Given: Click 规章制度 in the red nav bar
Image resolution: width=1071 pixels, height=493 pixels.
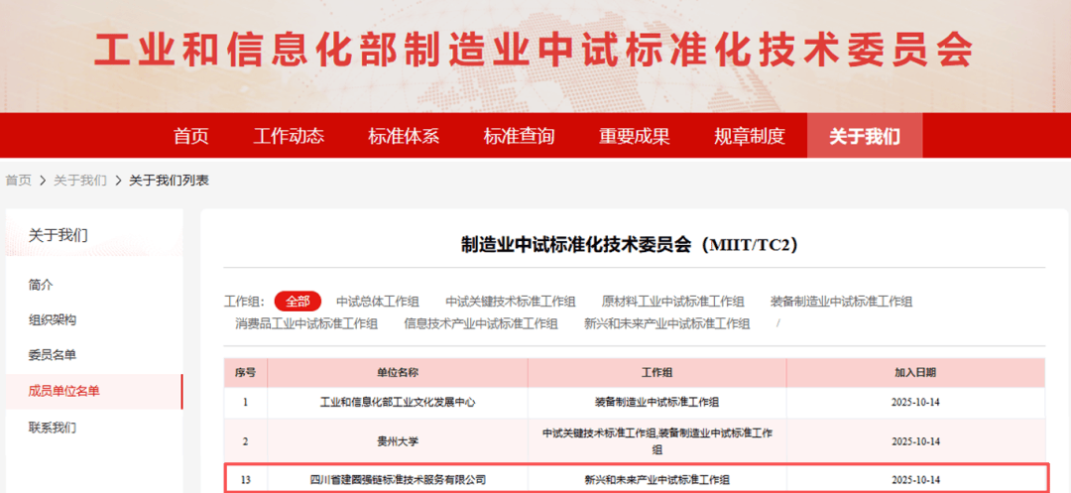Looking at the screenshot, I should click(x=749, y=136).
